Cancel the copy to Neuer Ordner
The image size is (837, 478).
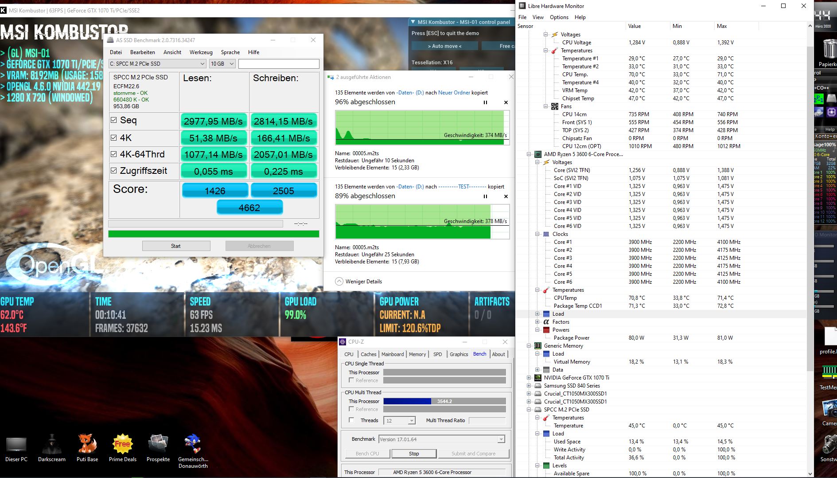(x=506, y=102)
